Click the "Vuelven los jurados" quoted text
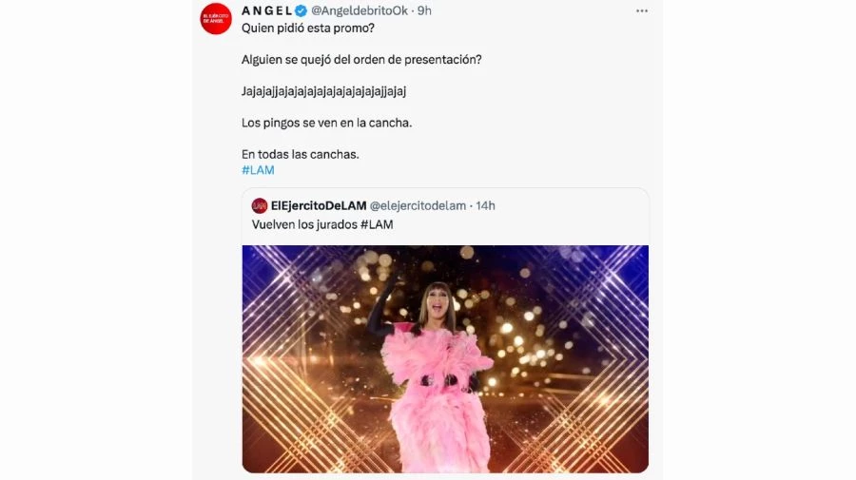 pyautogui.click(x=304, y=224)
